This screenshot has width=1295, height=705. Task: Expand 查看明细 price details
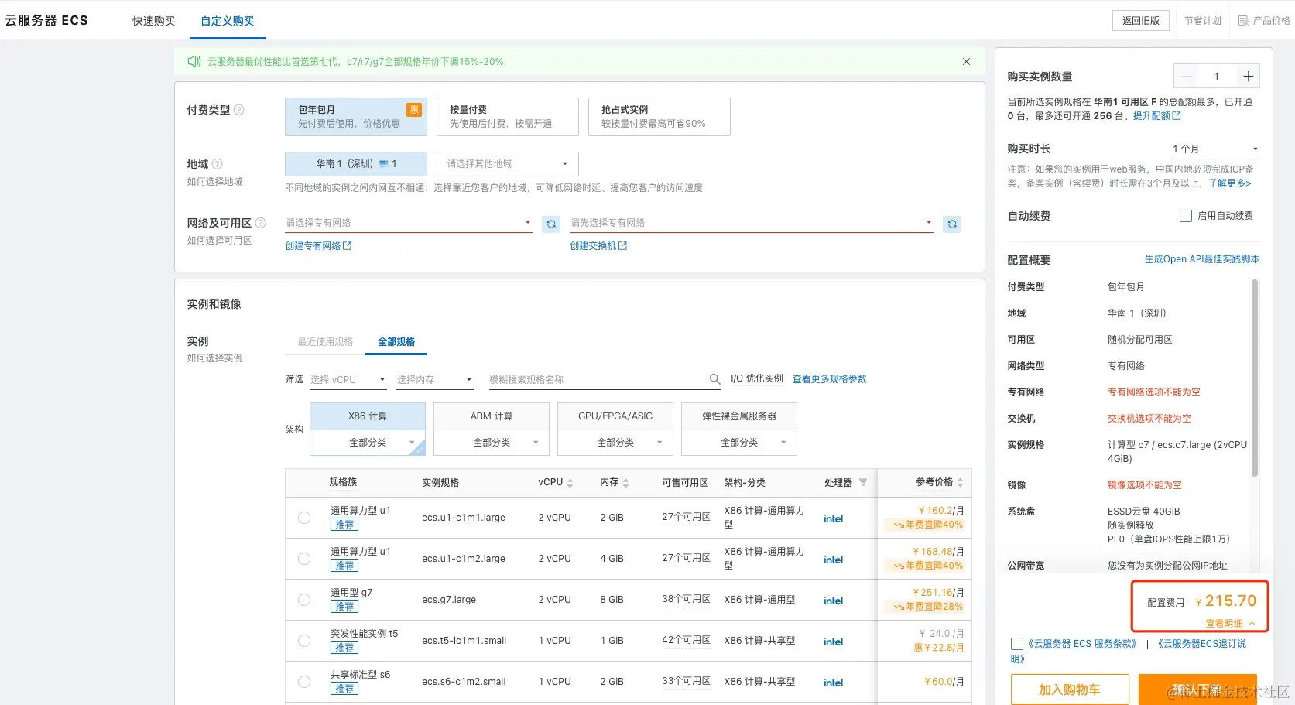pos(1230,624)
